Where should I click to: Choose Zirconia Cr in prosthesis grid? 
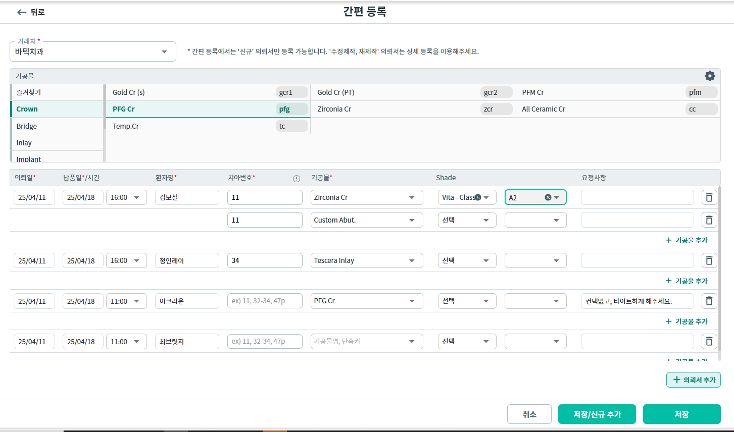click(413, 109)
